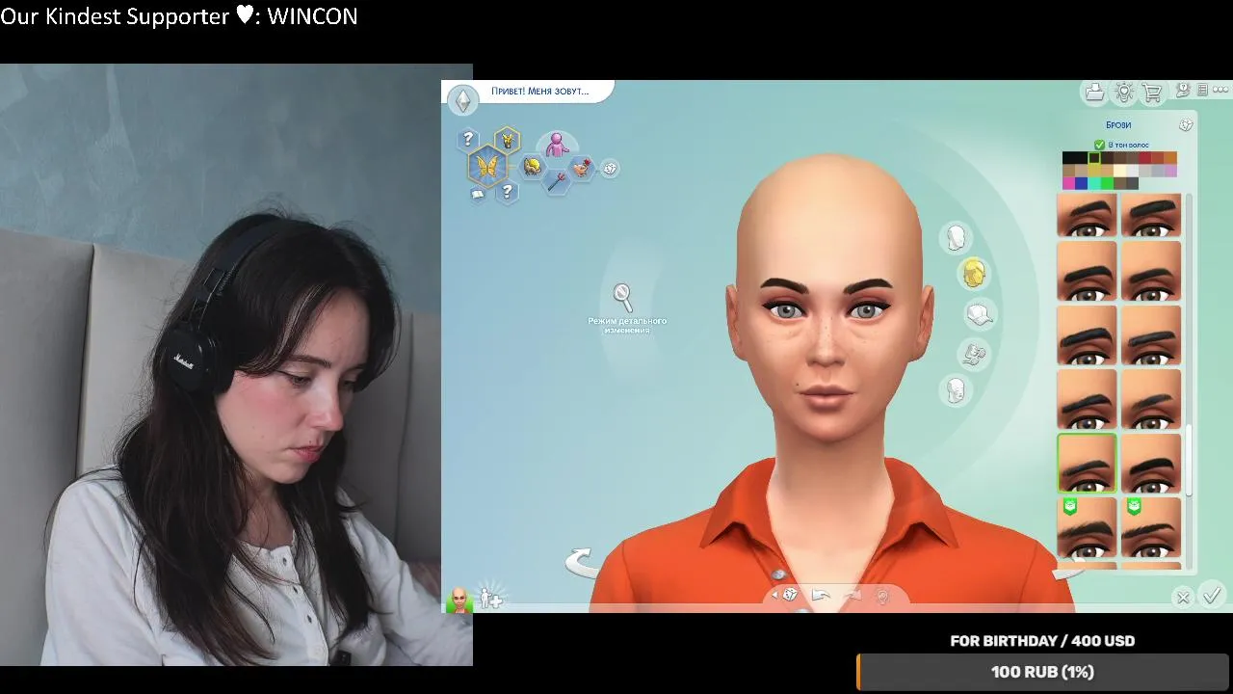Screen dimensions: 1233x694
Task: Select the small gold animal-head hexagon icon
Action: pos(507,141)
